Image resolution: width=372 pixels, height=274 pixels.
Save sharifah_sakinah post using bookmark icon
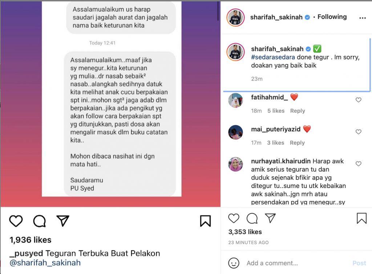(x=361, y=218)
